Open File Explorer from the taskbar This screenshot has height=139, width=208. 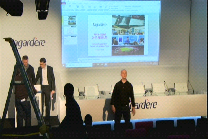point(98,65)
